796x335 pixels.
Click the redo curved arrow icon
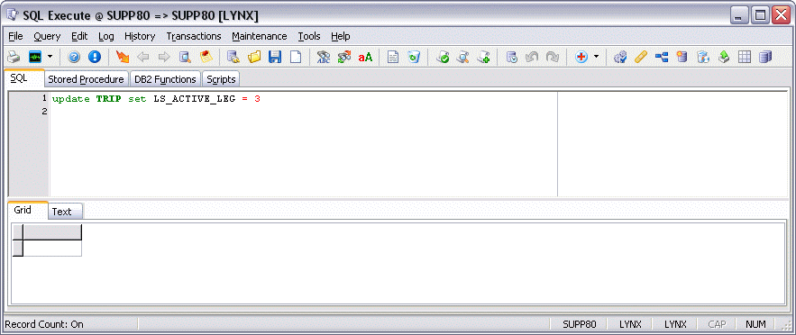[553, 58]
